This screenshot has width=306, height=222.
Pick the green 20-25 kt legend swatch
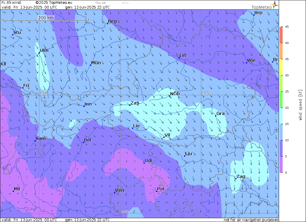point(281,100)
